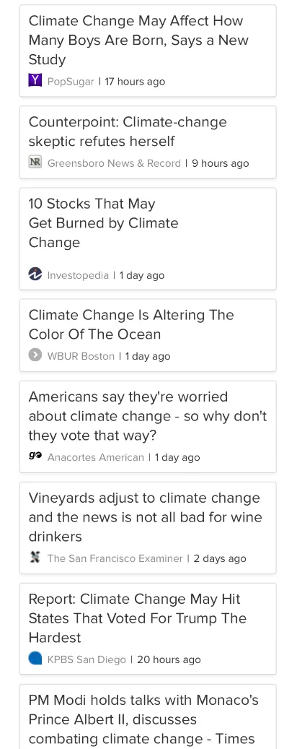Open the PM Modi and Prince Albert II story
The width and height of the screenshot is (297, 749).
pyautogui.click(x=148, y=717)
